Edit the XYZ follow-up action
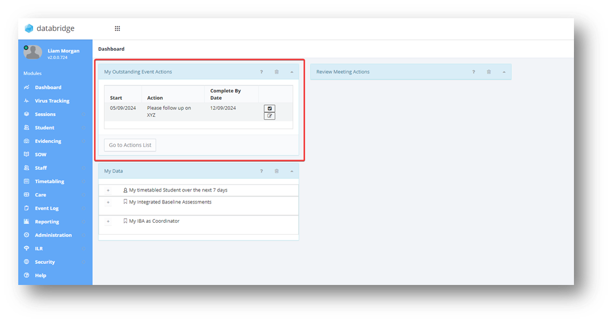 270,116
